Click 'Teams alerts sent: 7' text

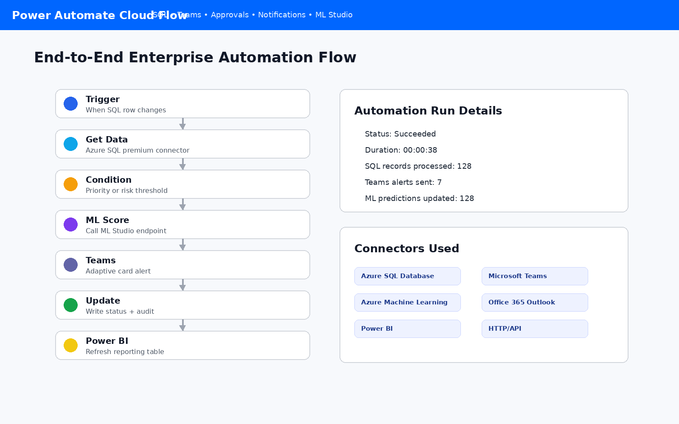tap(403, 182)
